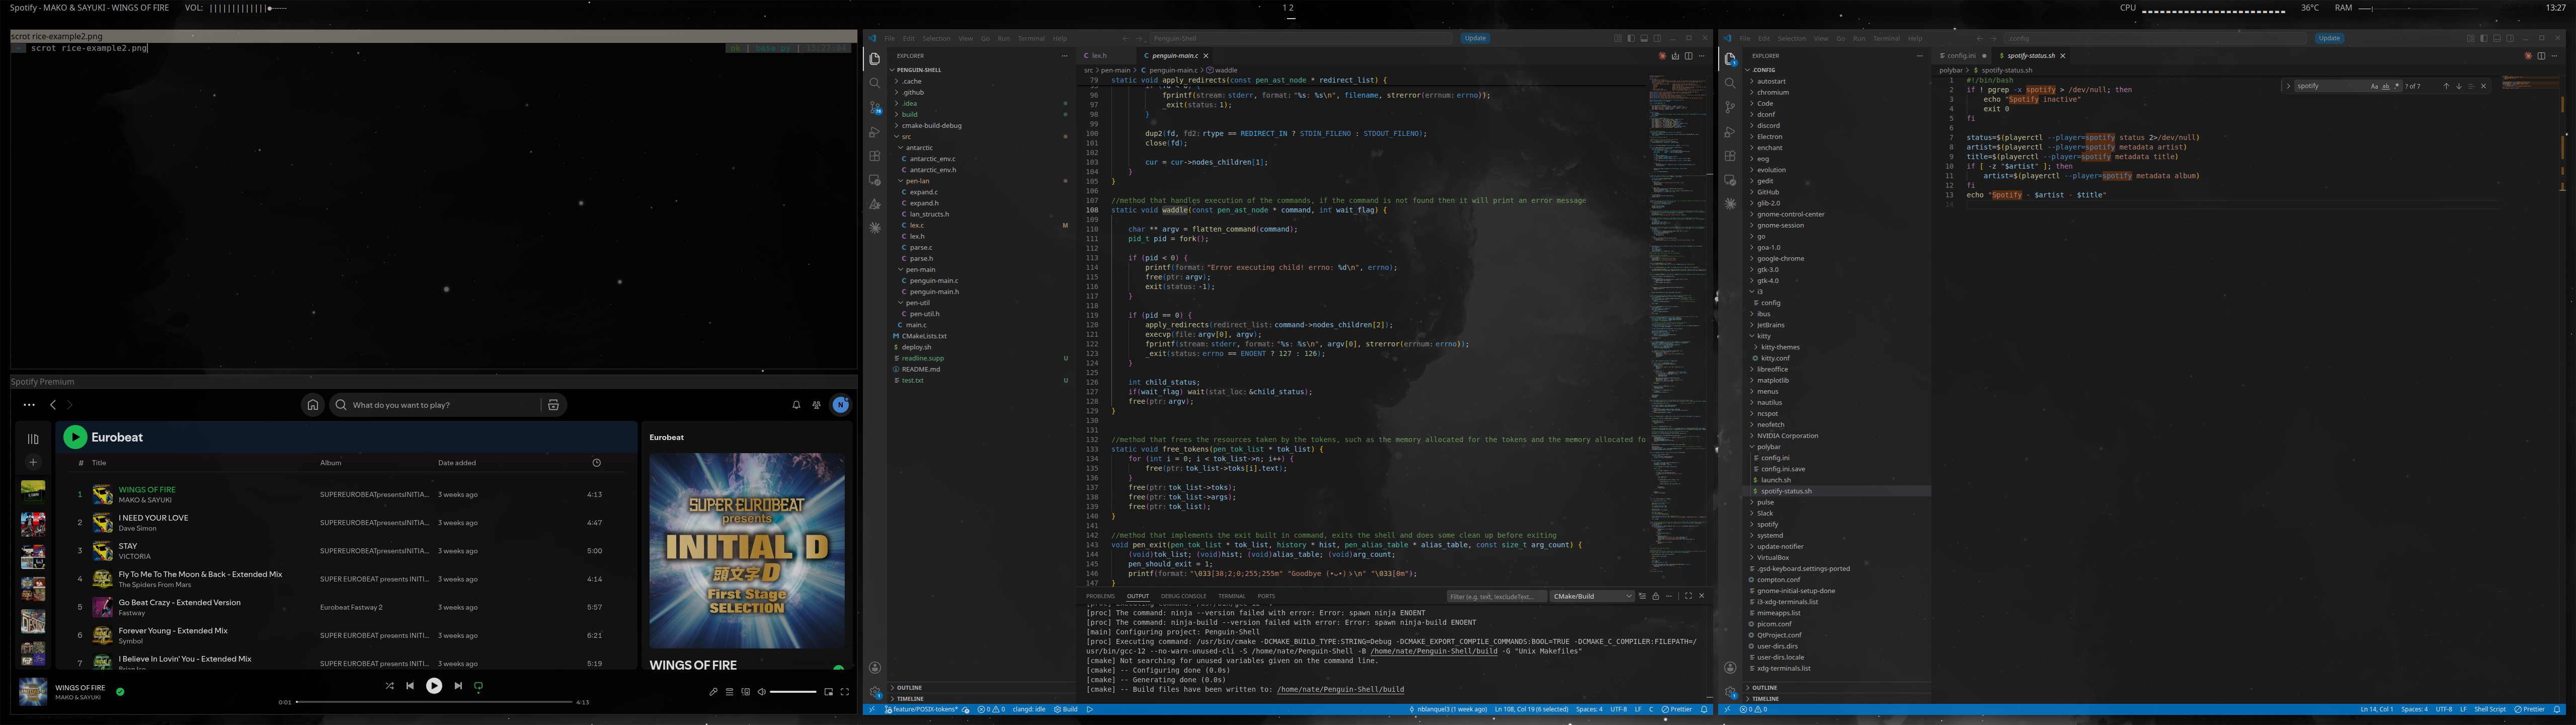This screenshot has width=2576, height=725.
Task: Go to next match in find widget
Action: click(2459, 86)
